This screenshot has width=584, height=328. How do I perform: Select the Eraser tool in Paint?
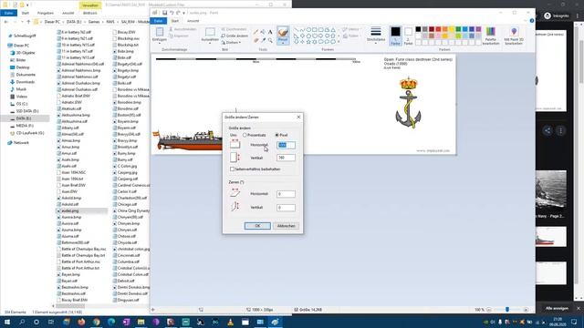pos(255,40)
